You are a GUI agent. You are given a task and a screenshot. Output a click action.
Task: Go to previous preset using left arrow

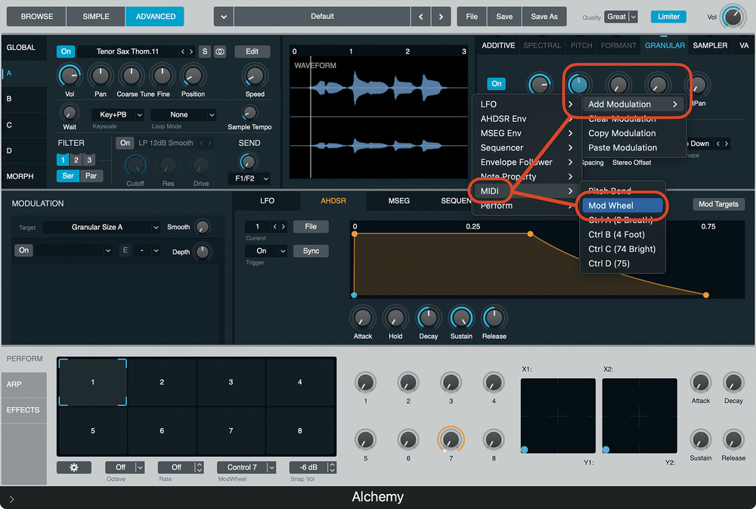tap(421, 16)
